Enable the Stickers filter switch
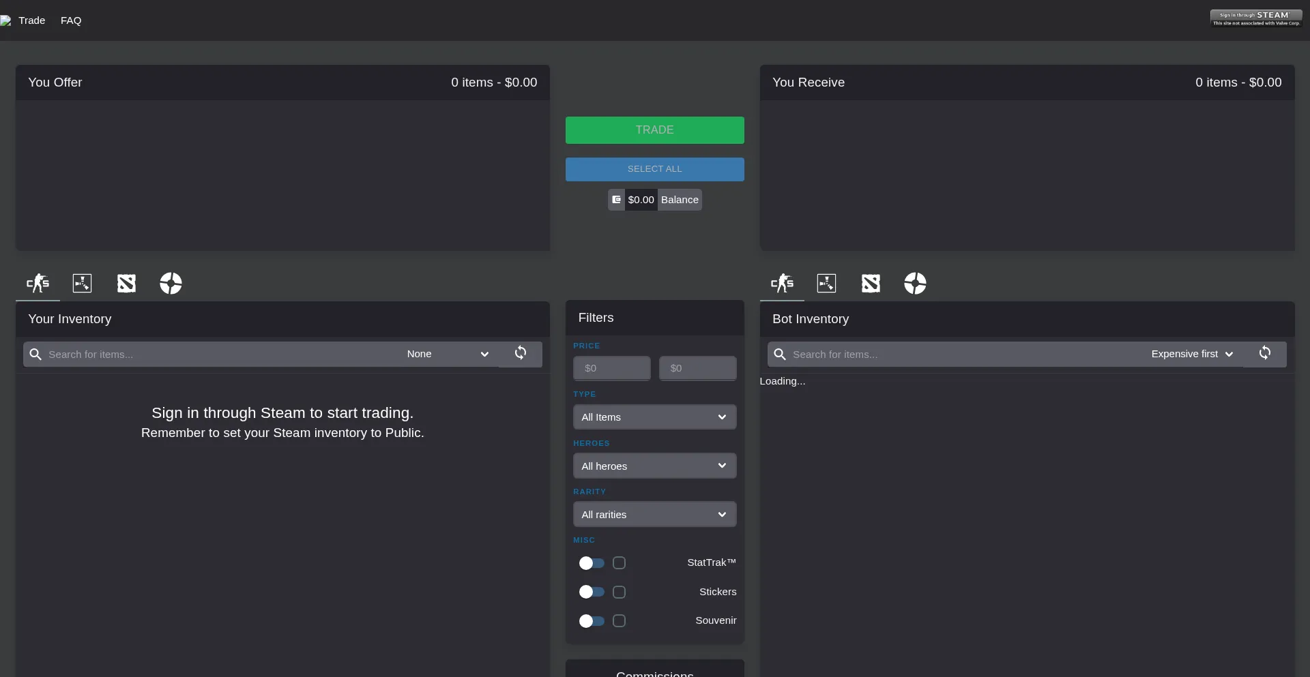 (592, 592)
